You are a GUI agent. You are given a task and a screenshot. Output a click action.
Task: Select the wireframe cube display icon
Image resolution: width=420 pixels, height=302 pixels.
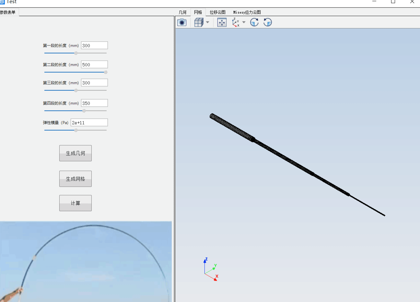199,22
